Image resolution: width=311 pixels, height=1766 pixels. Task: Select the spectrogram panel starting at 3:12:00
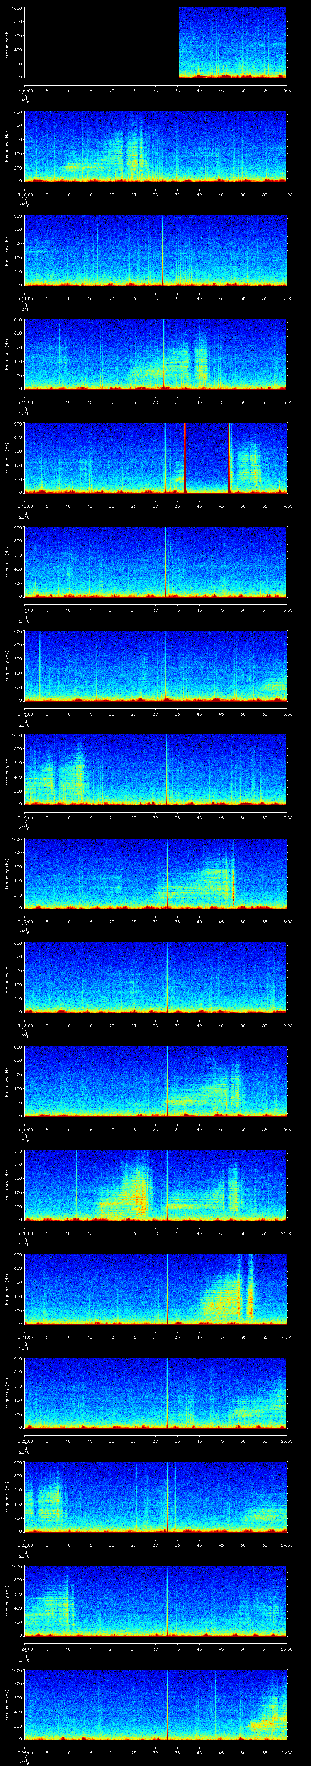[156, 354]
